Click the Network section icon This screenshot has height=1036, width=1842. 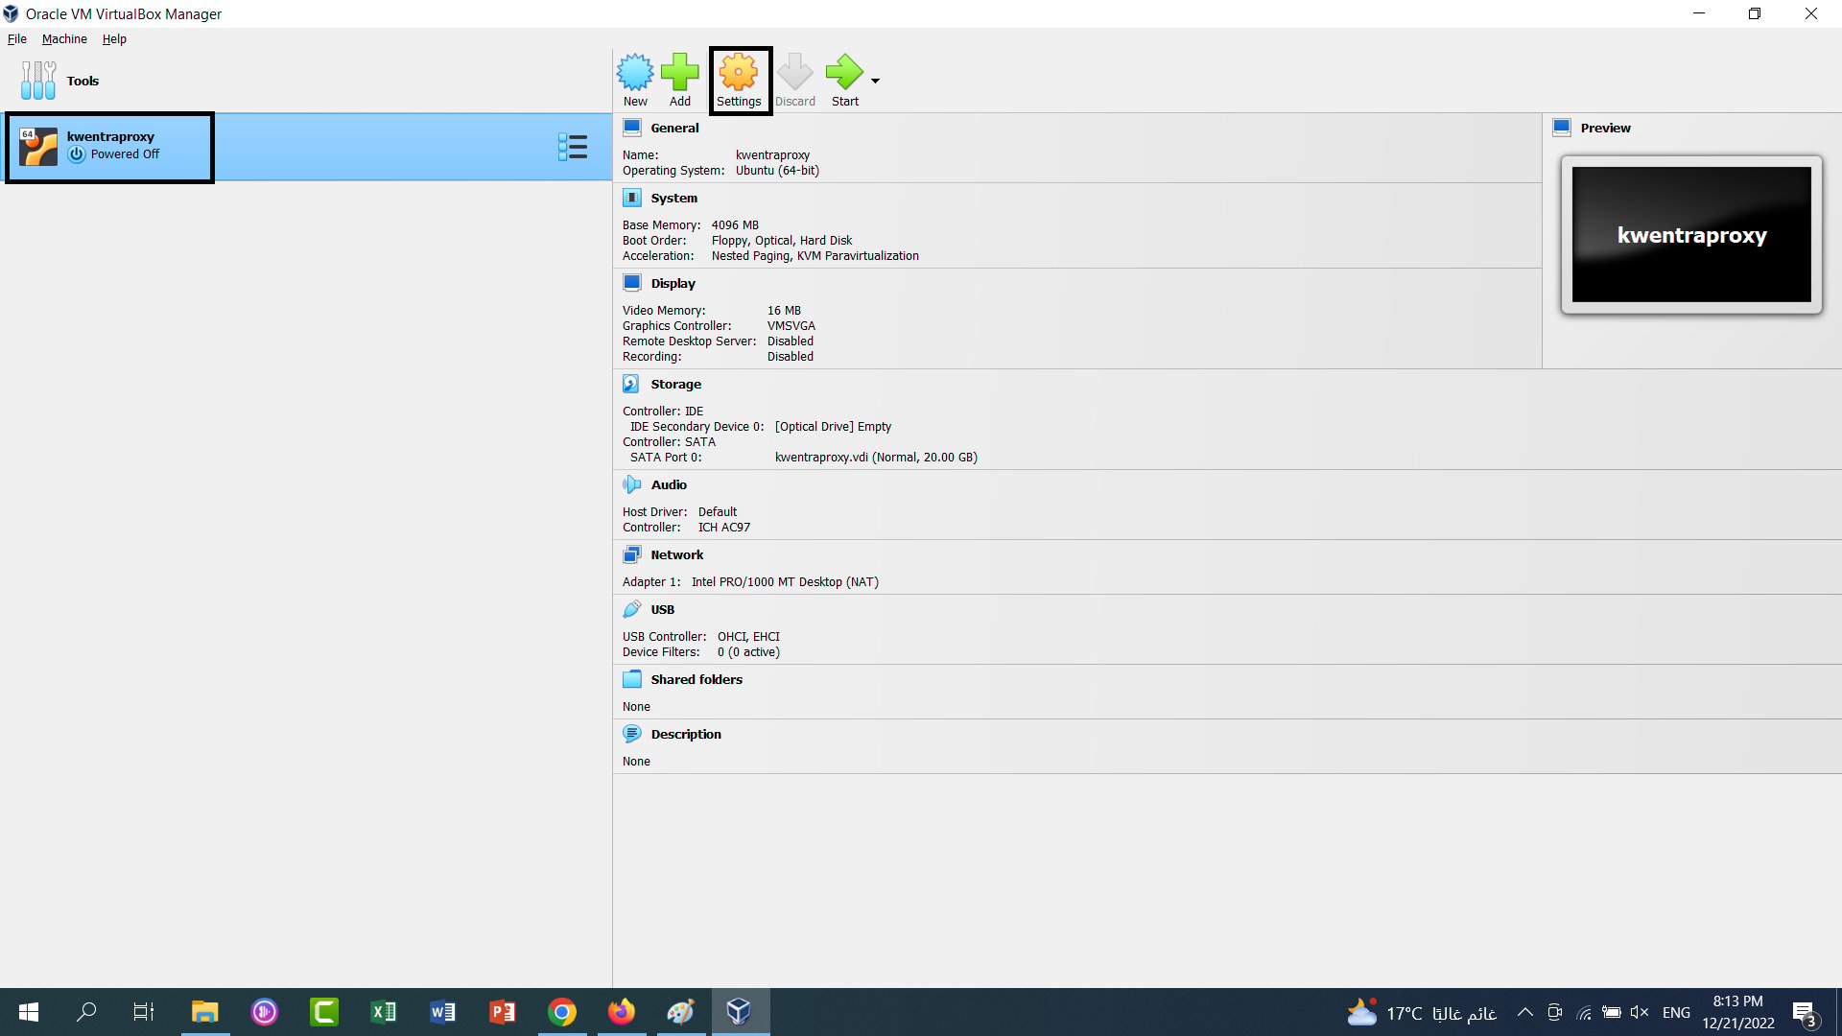[632, 554]
